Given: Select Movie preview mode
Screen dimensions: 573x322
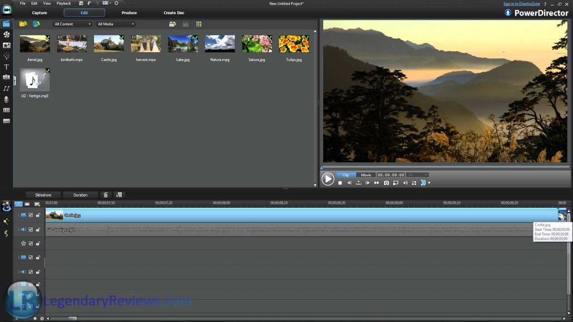Looking at the screenshot, I should click(366, 175).
